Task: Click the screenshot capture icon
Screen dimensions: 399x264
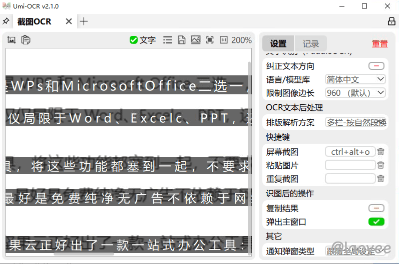Action: pyautogui.click(x=12, y=40)
